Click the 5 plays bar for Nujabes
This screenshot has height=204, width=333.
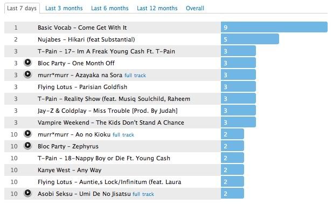250,39
